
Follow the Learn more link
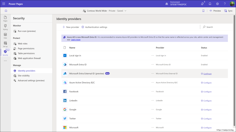point(76,40)
